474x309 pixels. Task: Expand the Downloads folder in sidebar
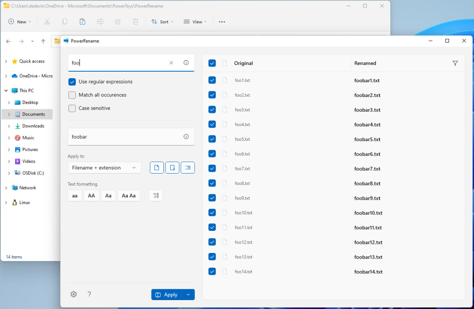click(9, 126)
